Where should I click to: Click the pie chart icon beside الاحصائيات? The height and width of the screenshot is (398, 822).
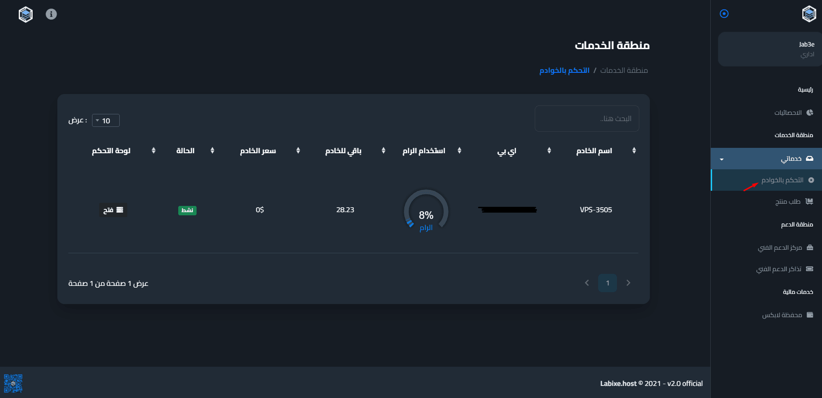coord(810,113)
